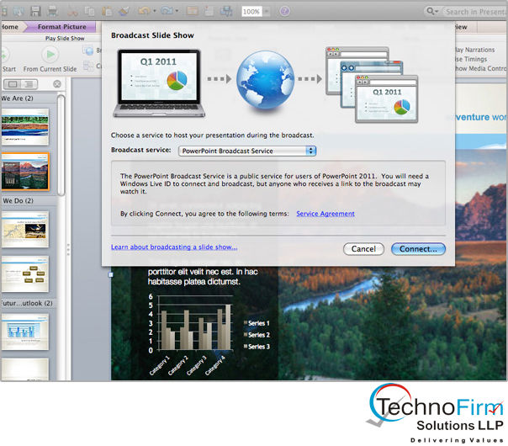This screenshot has height=446, width=508.
Task: Open the Service Agreement link
Action: (x=325, y=214)
